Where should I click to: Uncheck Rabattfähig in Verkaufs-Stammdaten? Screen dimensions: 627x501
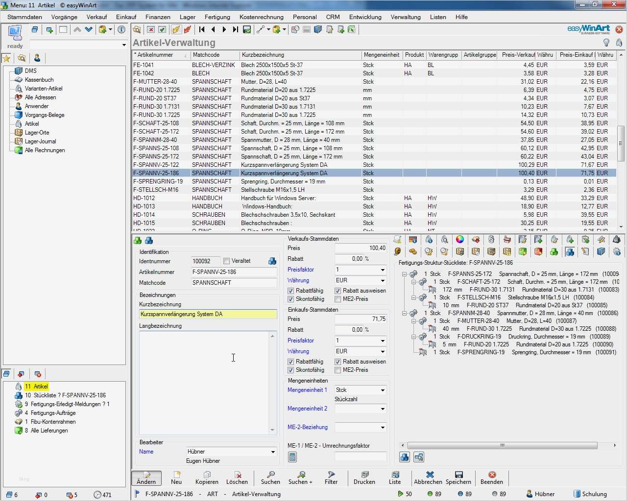coord(290,291)
